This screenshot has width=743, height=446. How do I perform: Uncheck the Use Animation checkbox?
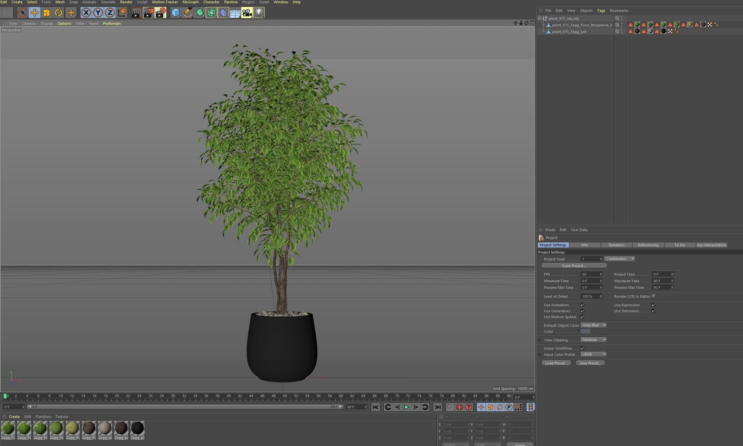[582, 305]
